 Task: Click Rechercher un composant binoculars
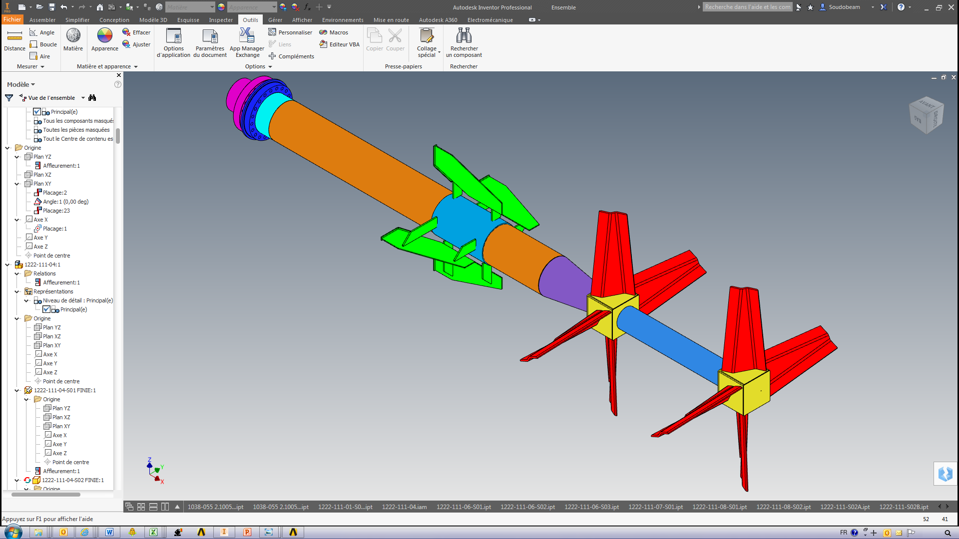pos(464,43)
